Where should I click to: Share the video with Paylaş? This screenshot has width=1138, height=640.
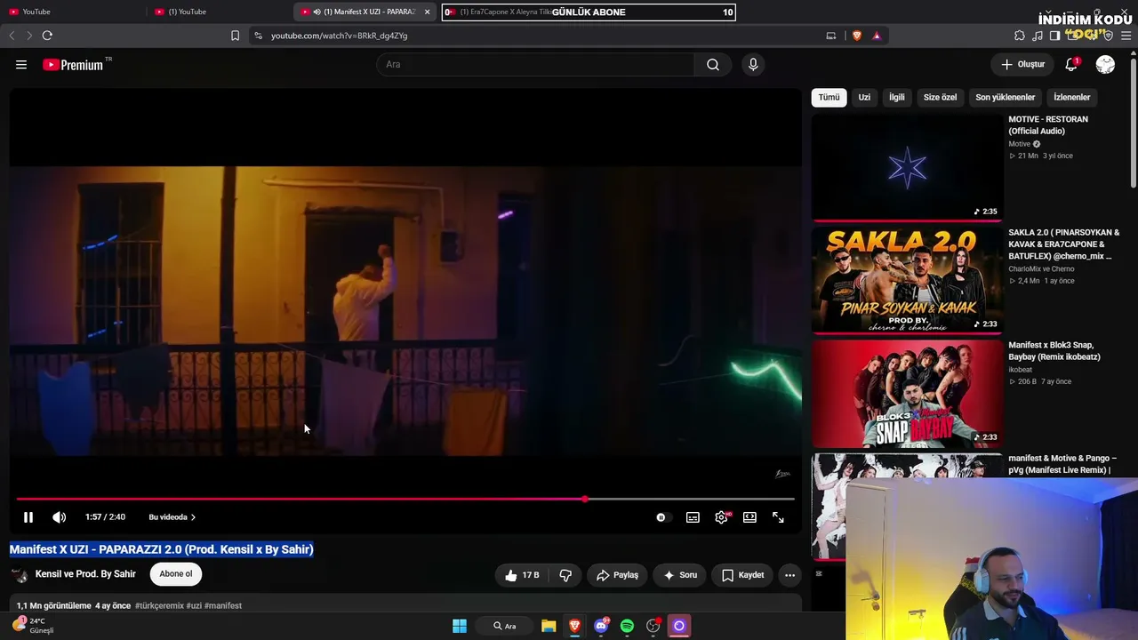(617, 575)
